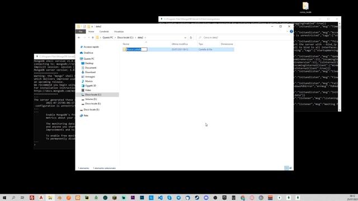Switch to details view in status bar
The width and height of the screenshot is (358, 201).
click(286, 168)
